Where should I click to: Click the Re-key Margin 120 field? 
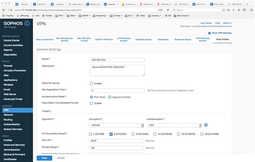pyautogui.click(x=116, y=148)
